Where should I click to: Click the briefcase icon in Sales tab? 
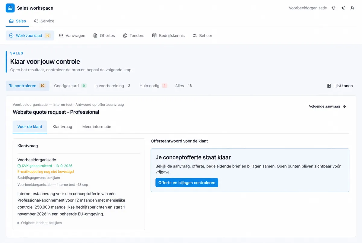pyautogui.click(x=11, y=21)
